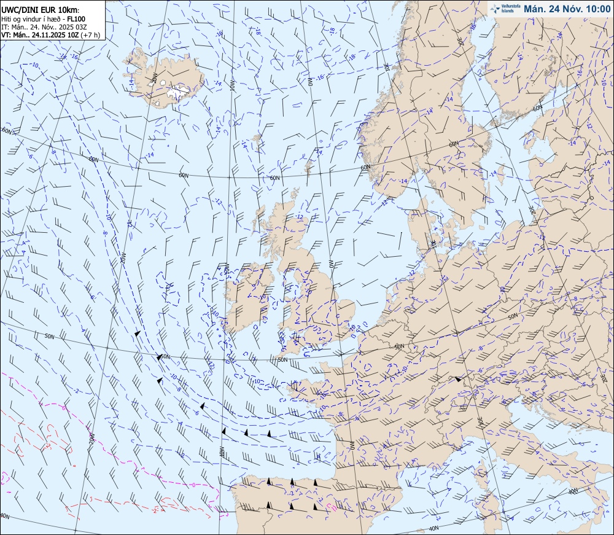Viewport: 614px width, 535px height.
Task: Click the 'VT: Mán.. 24.11.2025 10Z (+7 h)' line
Action: point(50,35)
